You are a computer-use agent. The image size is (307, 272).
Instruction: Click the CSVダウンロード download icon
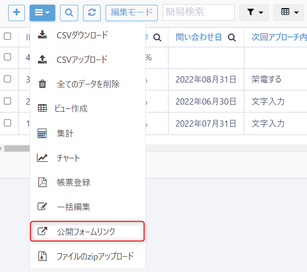tap(43, 35)
